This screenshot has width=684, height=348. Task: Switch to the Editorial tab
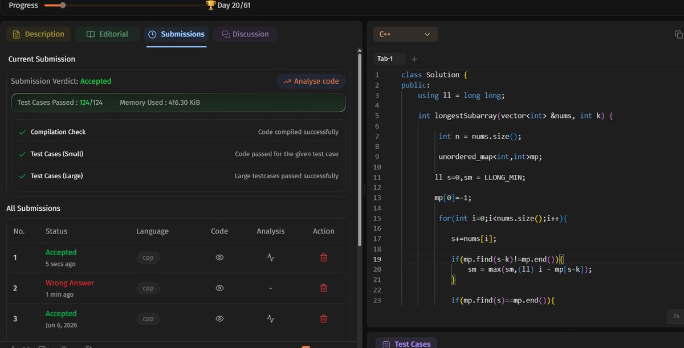107,34
